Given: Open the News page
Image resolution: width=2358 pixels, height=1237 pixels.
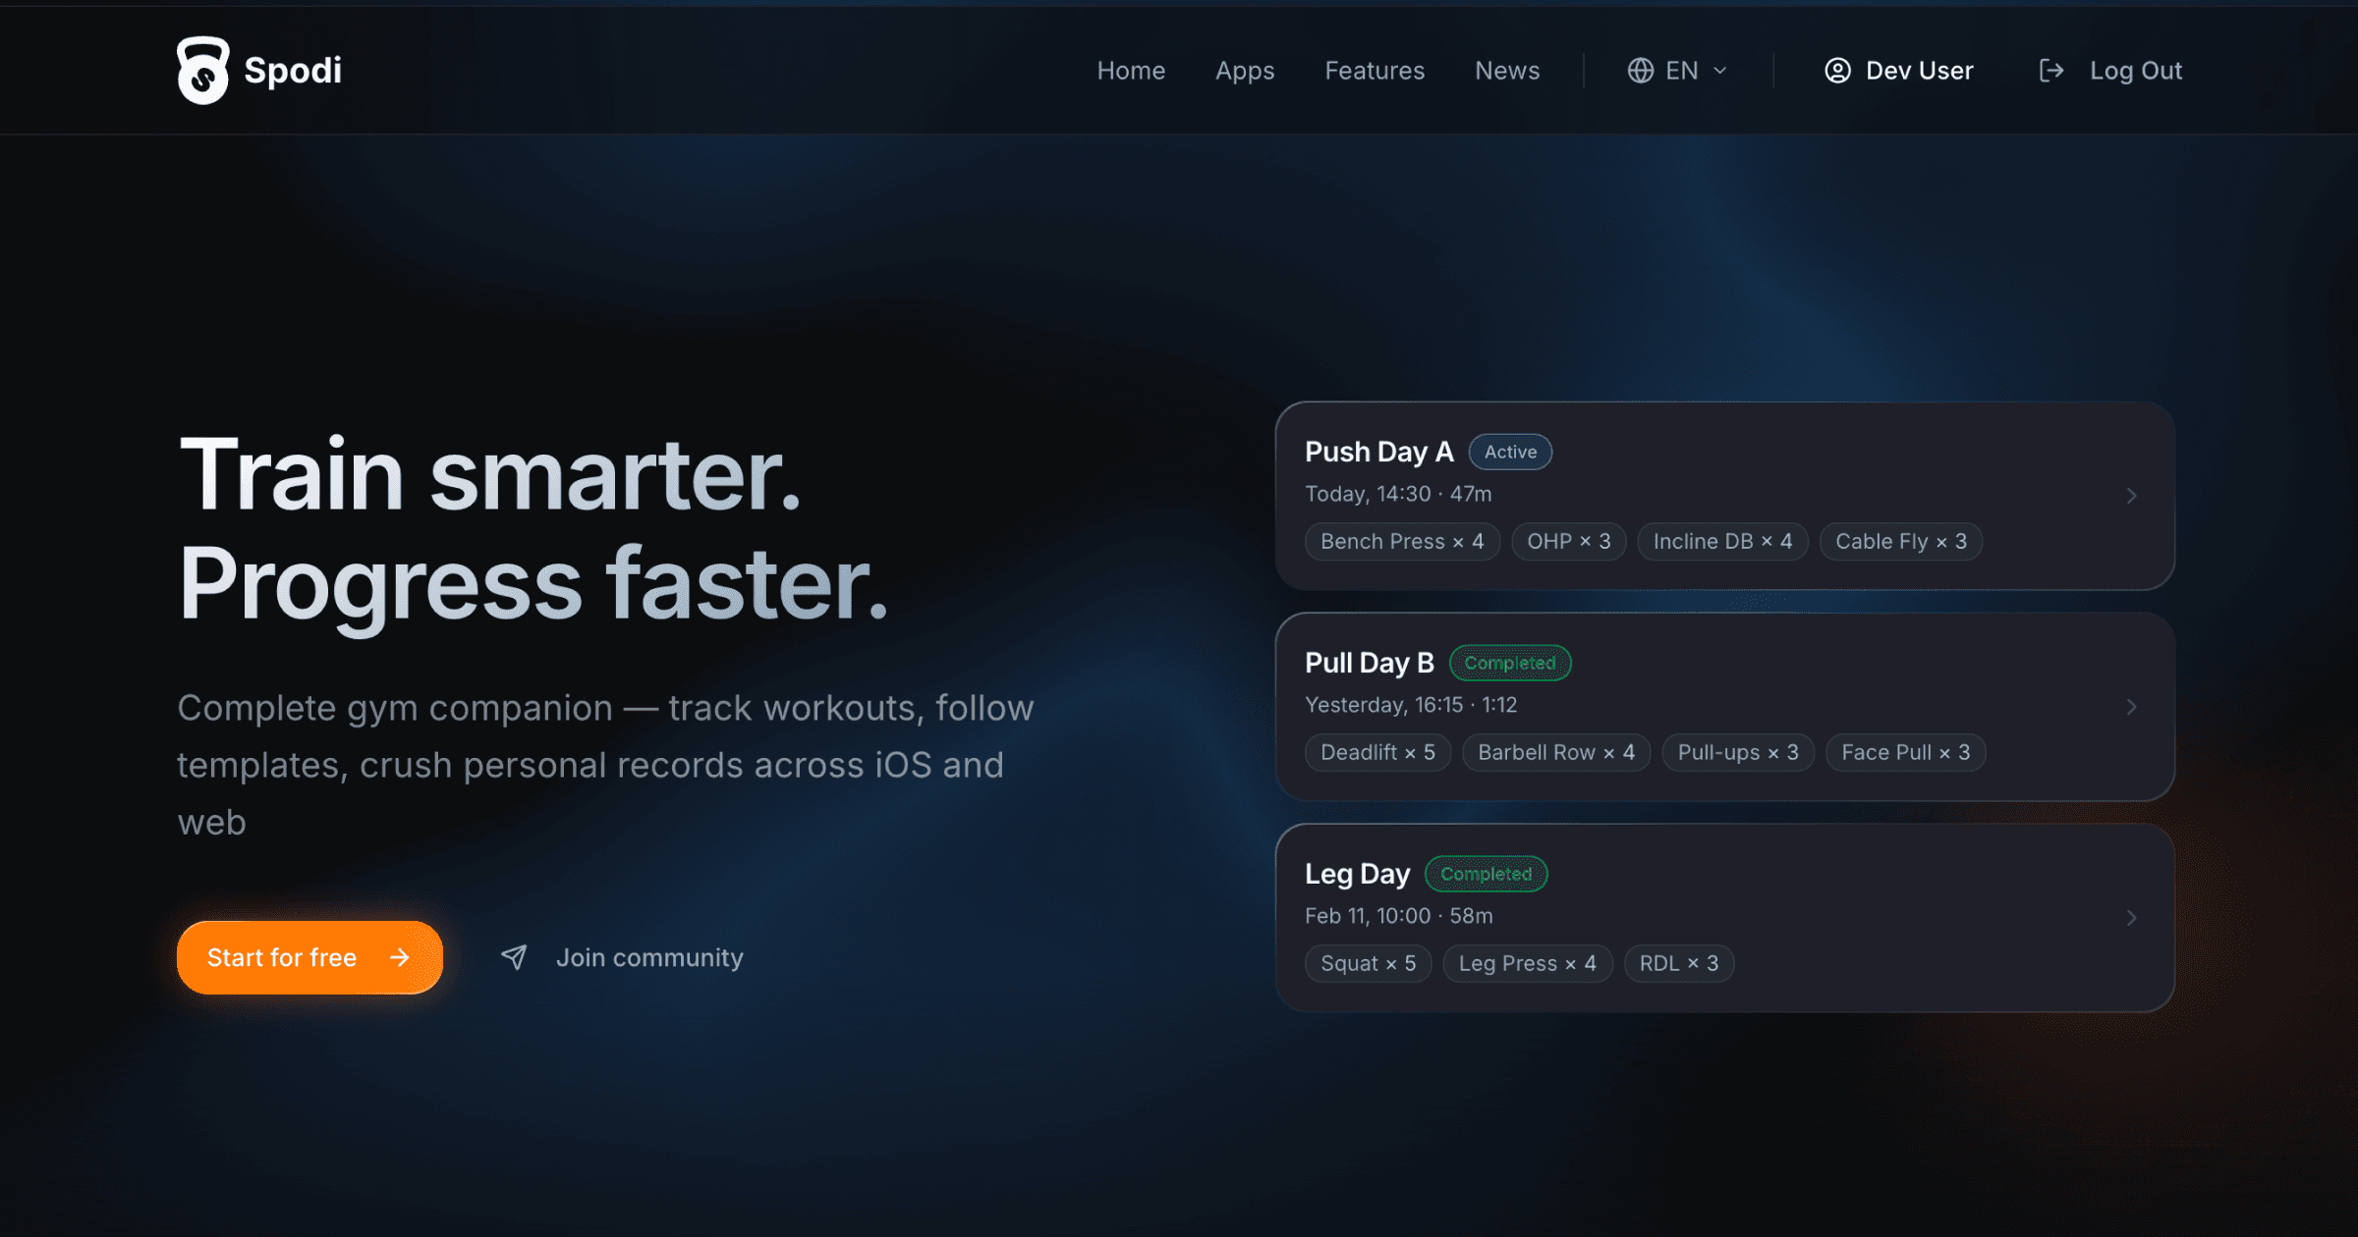Looking at the screenshot, I should pyautogui.click(x=1506, y=70).
